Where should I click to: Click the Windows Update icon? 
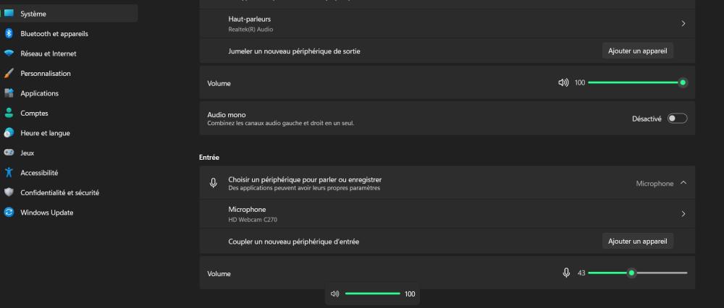point(9,213)
